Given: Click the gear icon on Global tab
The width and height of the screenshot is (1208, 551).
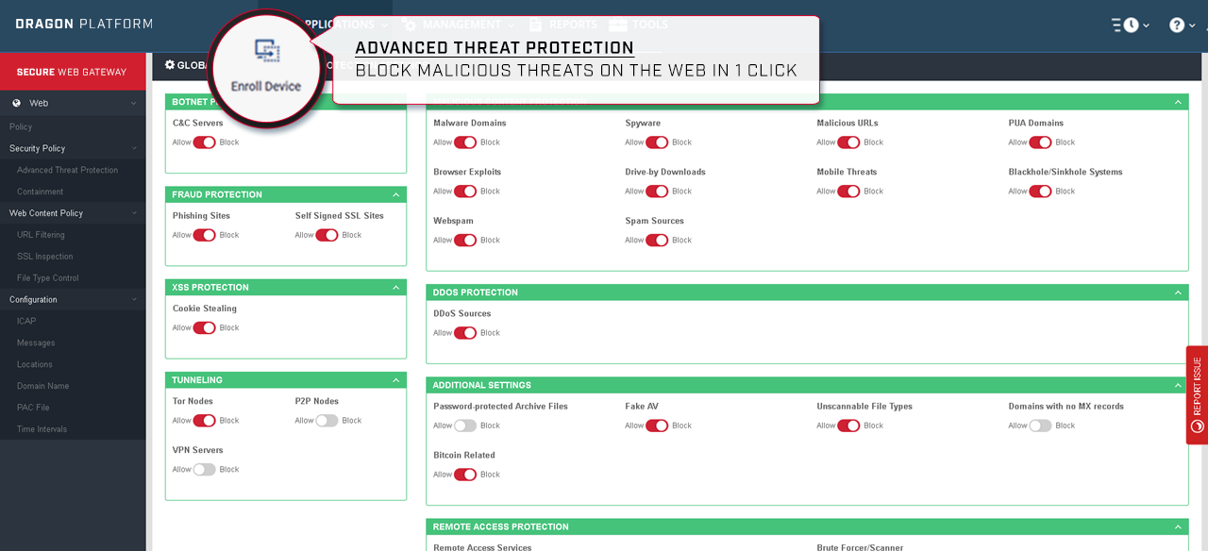Looking at the screenshot, I should tap(170, 65).
